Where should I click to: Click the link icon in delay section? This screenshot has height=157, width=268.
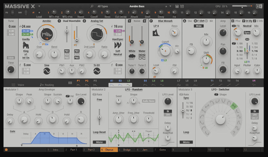(x=247, y=40)
